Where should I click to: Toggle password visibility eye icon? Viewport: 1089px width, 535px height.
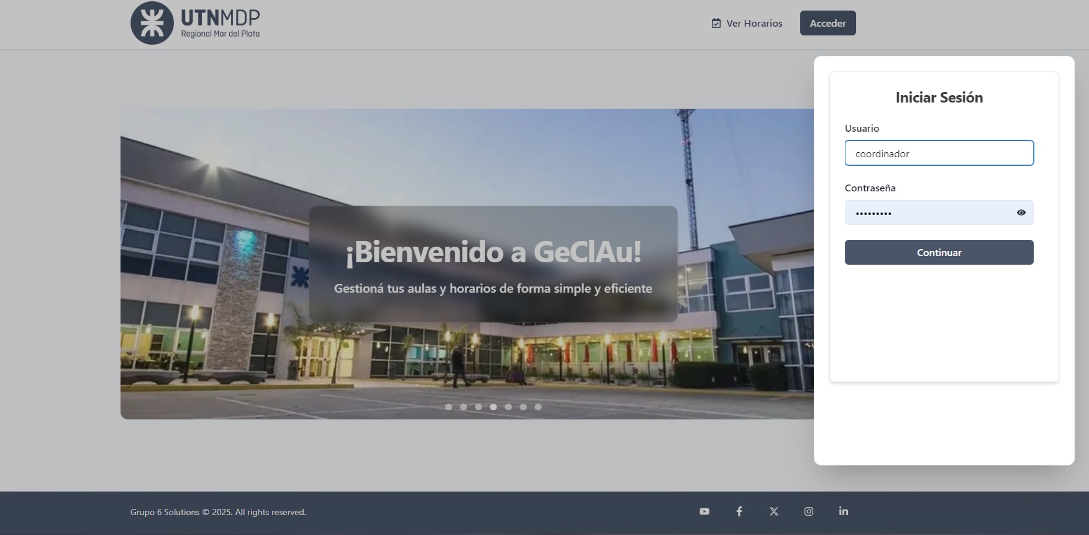[x=1021, y=213]
